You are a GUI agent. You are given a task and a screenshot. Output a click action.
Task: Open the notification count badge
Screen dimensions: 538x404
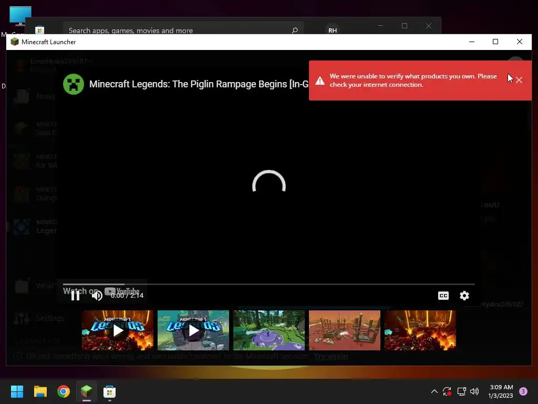[523, 391]
